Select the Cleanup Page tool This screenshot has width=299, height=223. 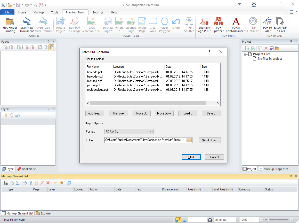[x=131, y=25]
